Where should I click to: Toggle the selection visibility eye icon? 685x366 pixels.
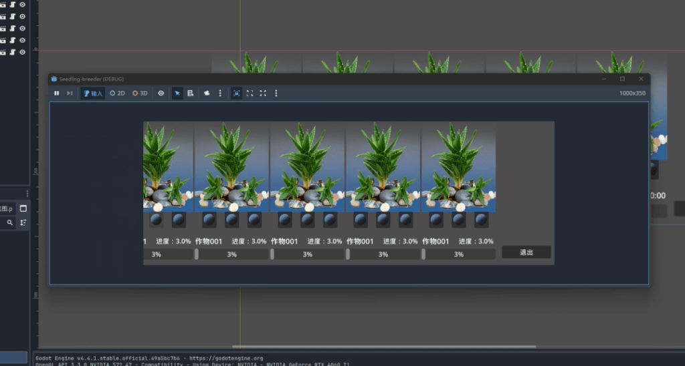(161, 94)
